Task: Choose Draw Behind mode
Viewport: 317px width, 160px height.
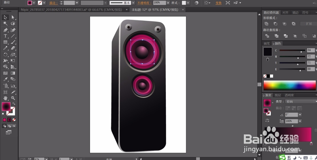Action: 9,126
